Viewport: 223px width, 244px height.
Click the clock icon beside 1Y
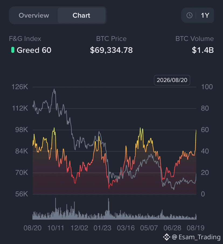tap(189, 15)
